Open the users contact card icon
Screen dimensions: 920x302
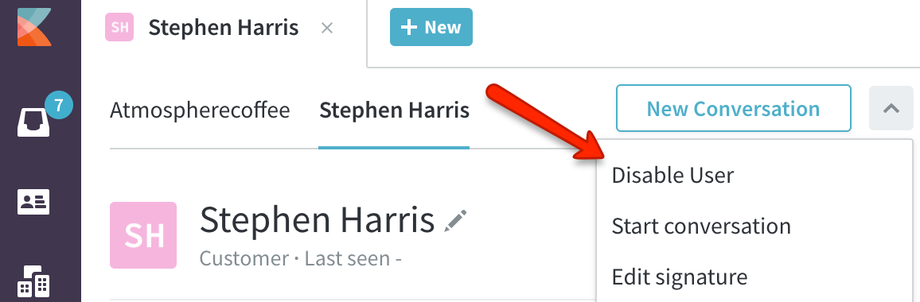[33, 202]
